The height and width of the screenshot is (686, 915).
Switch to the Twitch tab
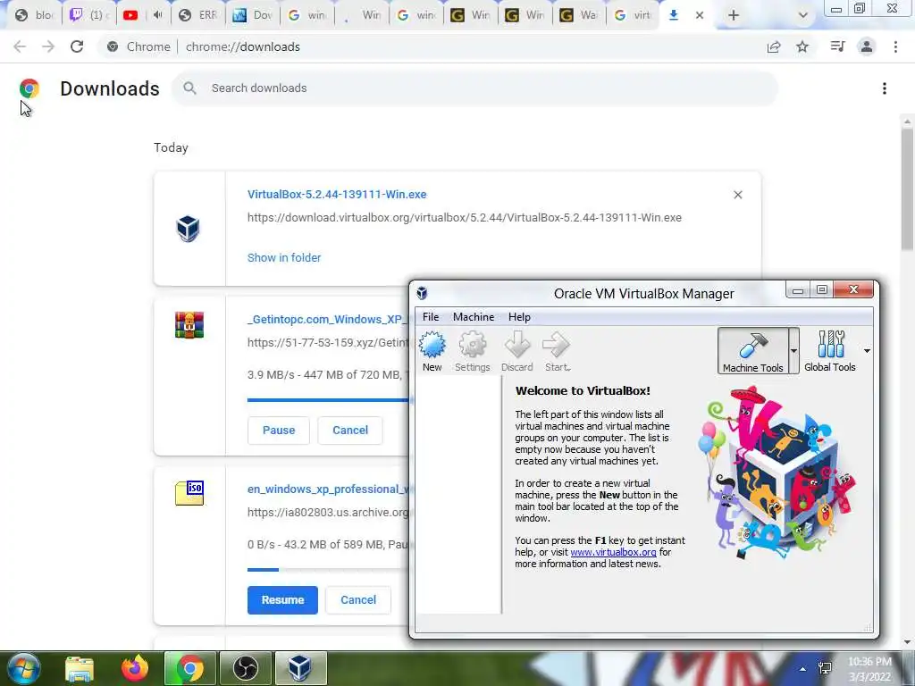point(88,15)
